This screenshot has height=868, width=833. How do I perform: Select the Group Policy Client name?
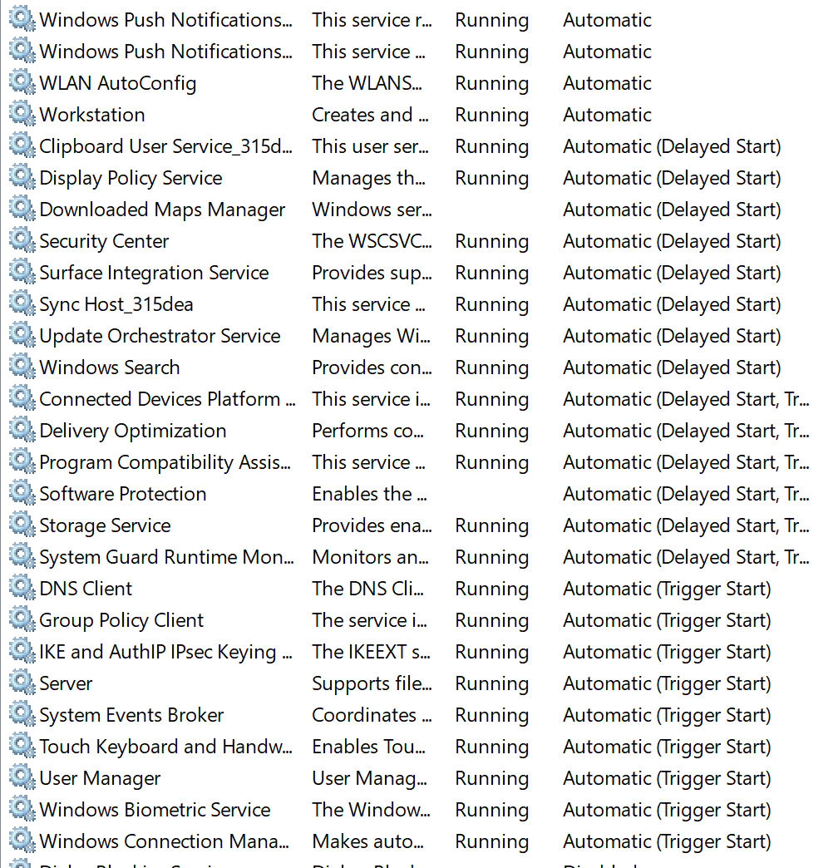(121, 620)
